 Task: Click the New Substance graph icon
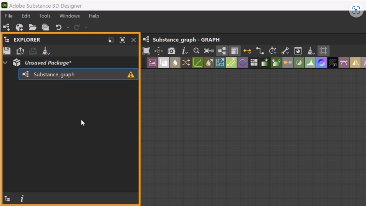click(6, 27)
